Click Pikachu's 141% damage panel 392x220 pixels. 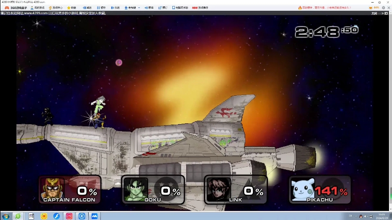click(x=320, y=190)
